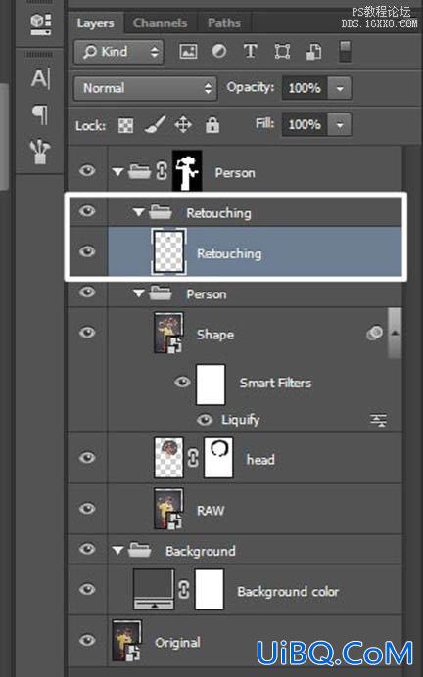Select the pixel layer filter icon
The height and width of the screenshot is (677, 423).
pos(188,52)
